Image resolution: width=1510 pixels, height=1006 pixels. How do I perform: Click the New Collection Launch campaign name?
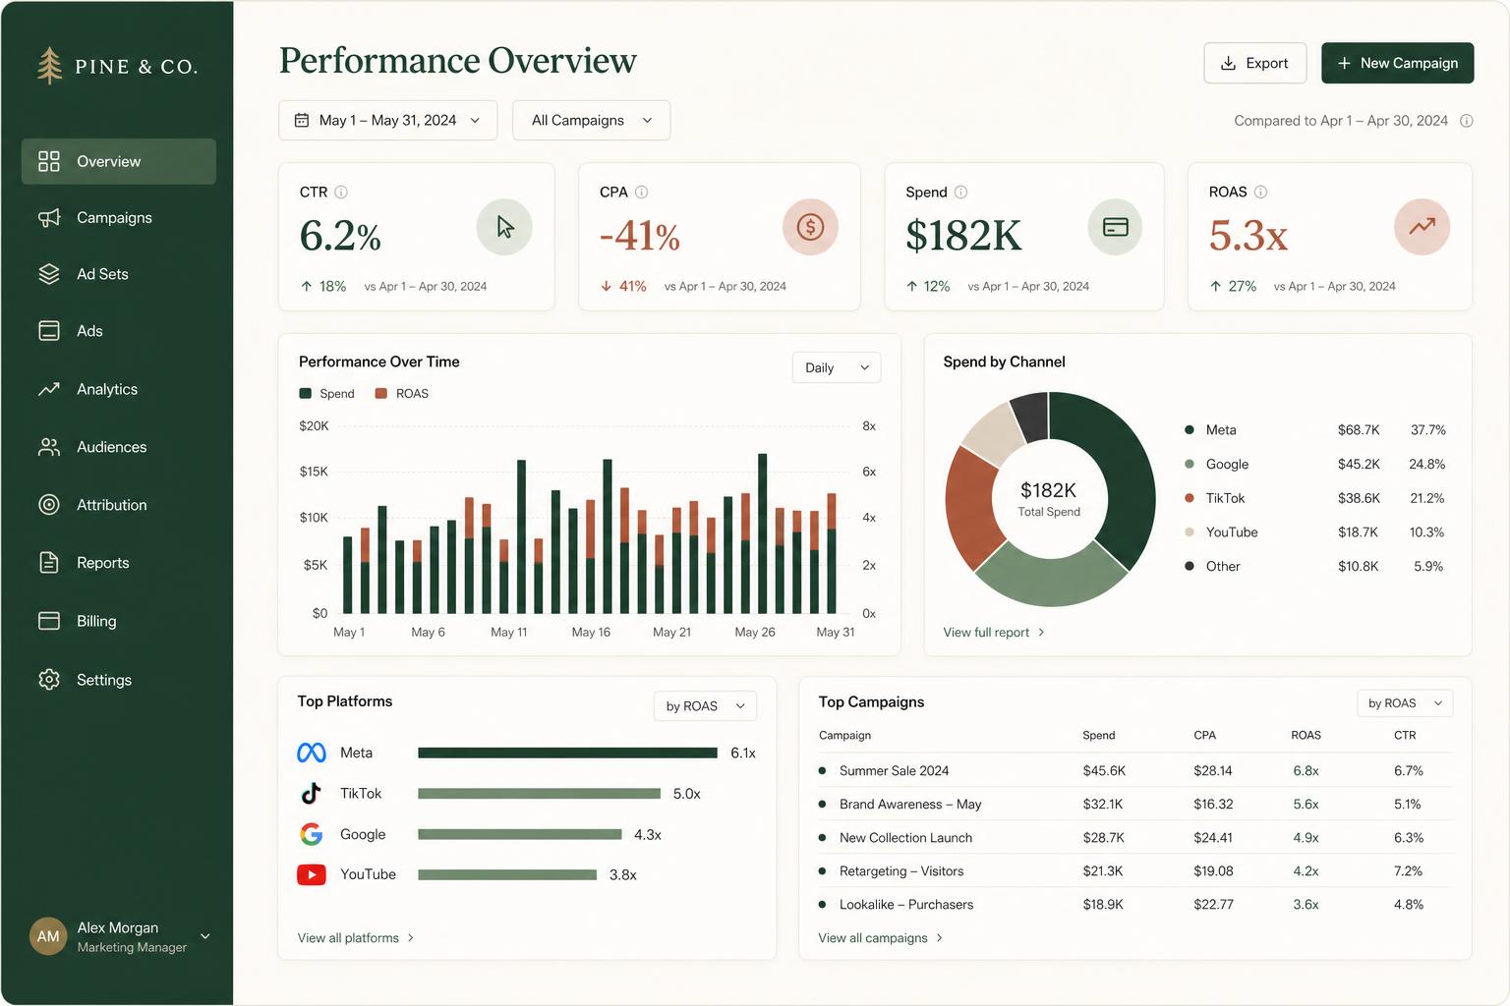pos(905,838)
